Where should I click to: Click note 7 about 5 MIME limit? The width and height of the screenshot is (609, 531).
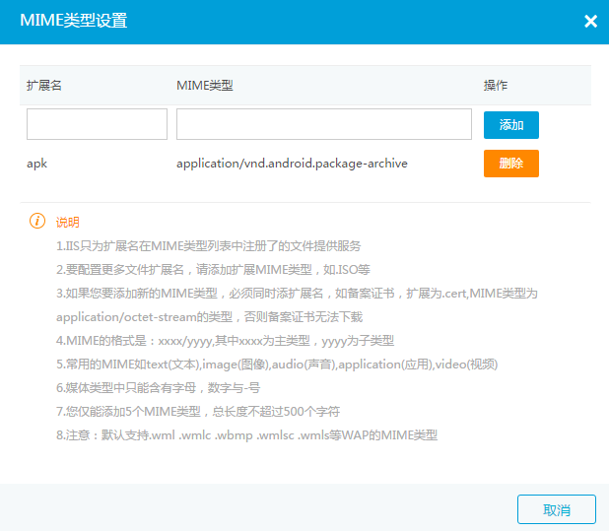point(198,411)
